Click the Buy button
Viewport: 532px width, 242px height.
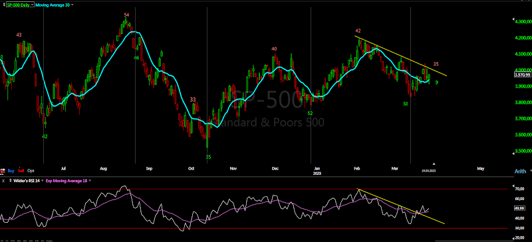click(x=11, y=171)
